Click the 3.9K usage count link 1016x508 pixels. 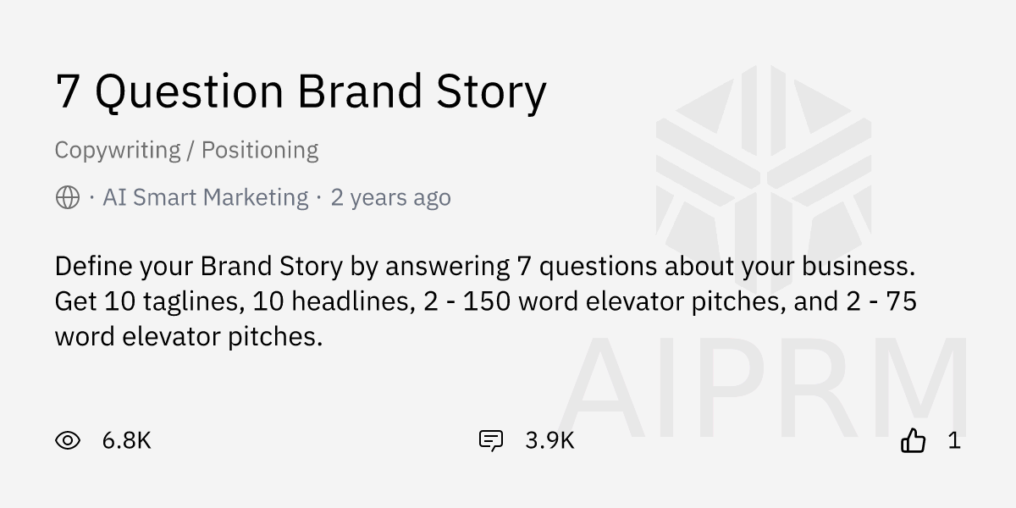pyautogui.click(x=549, y=440)
